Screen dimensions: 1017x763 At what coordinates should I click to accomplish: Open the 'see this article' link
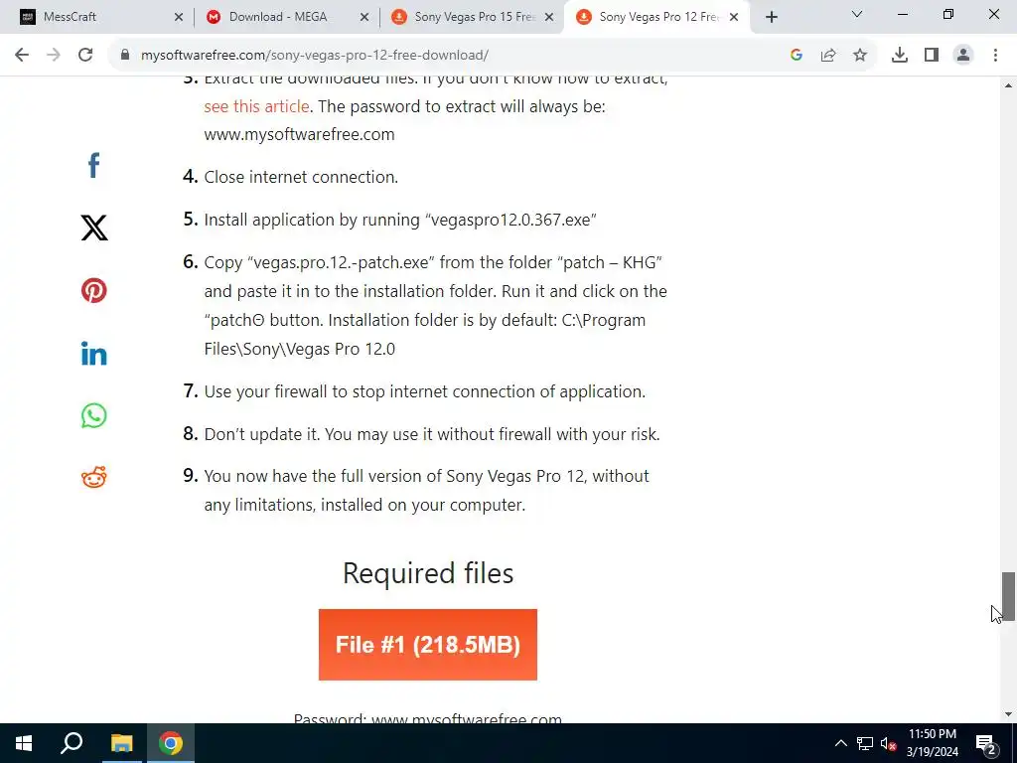pyautogui.click(x=256, y=106)
